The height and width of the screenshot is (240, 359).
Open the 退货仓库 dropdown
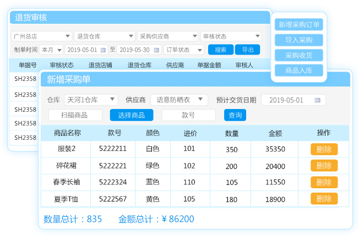pyautogui.click(x=104, y=36)
